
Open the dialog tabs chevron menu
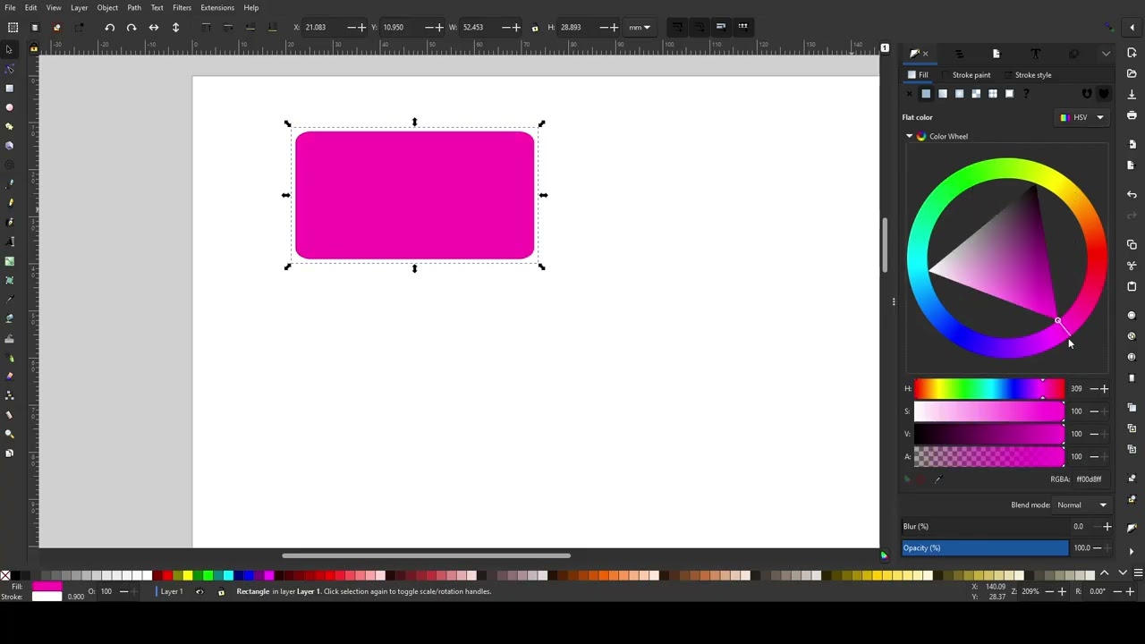click(x=1106, y=54)
